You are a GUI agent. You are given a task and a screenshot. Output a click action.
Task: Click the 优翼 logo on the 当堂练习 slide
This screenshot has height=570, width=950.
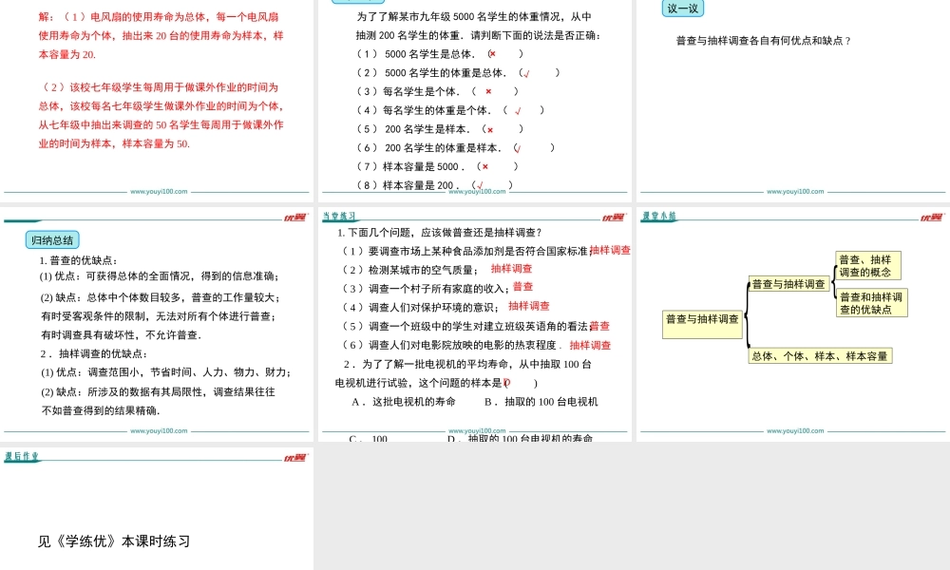(613, 217)
